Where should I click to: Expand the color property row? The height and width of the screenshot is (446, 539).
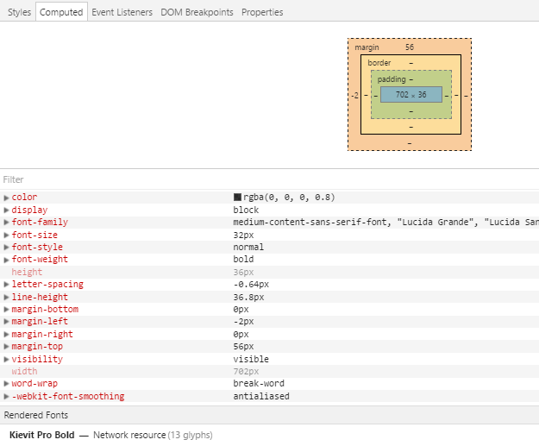pos(7,198)
